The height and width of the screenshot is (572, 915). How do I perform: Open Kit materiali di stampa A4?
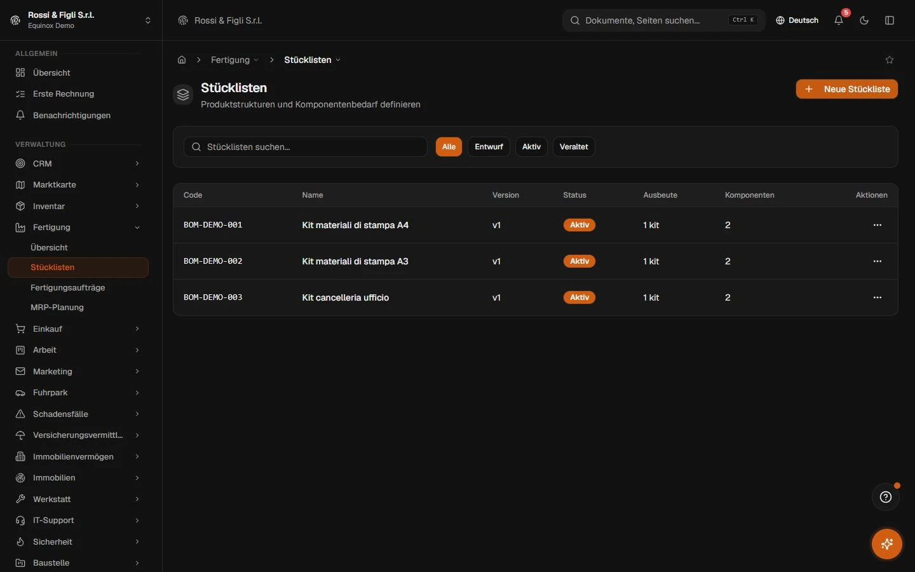pos(355,225)
